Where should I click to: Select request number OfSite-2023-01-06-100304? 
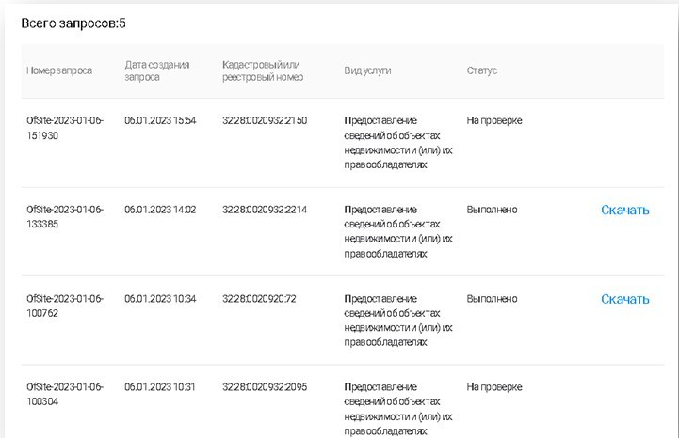(65, 394)
